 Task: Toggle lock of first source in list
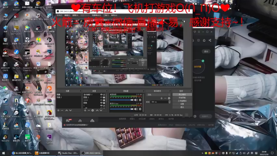(104, 95)
